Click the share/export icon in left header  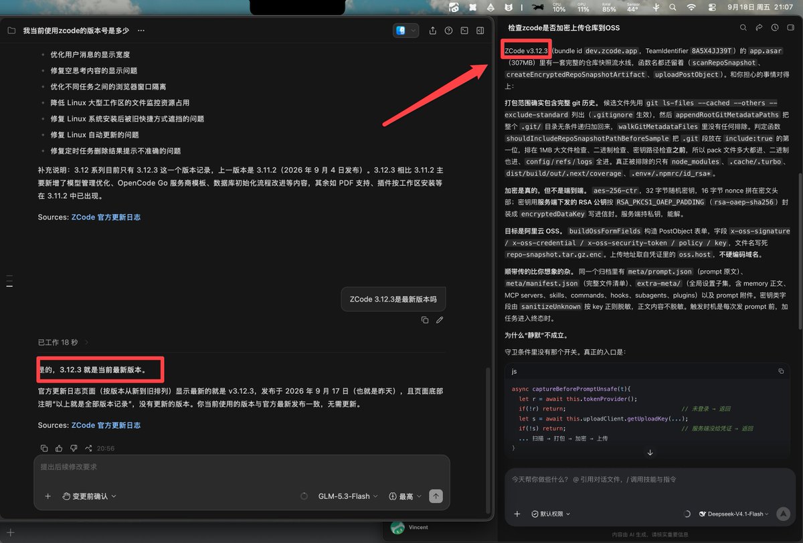(x=432, y=31)
